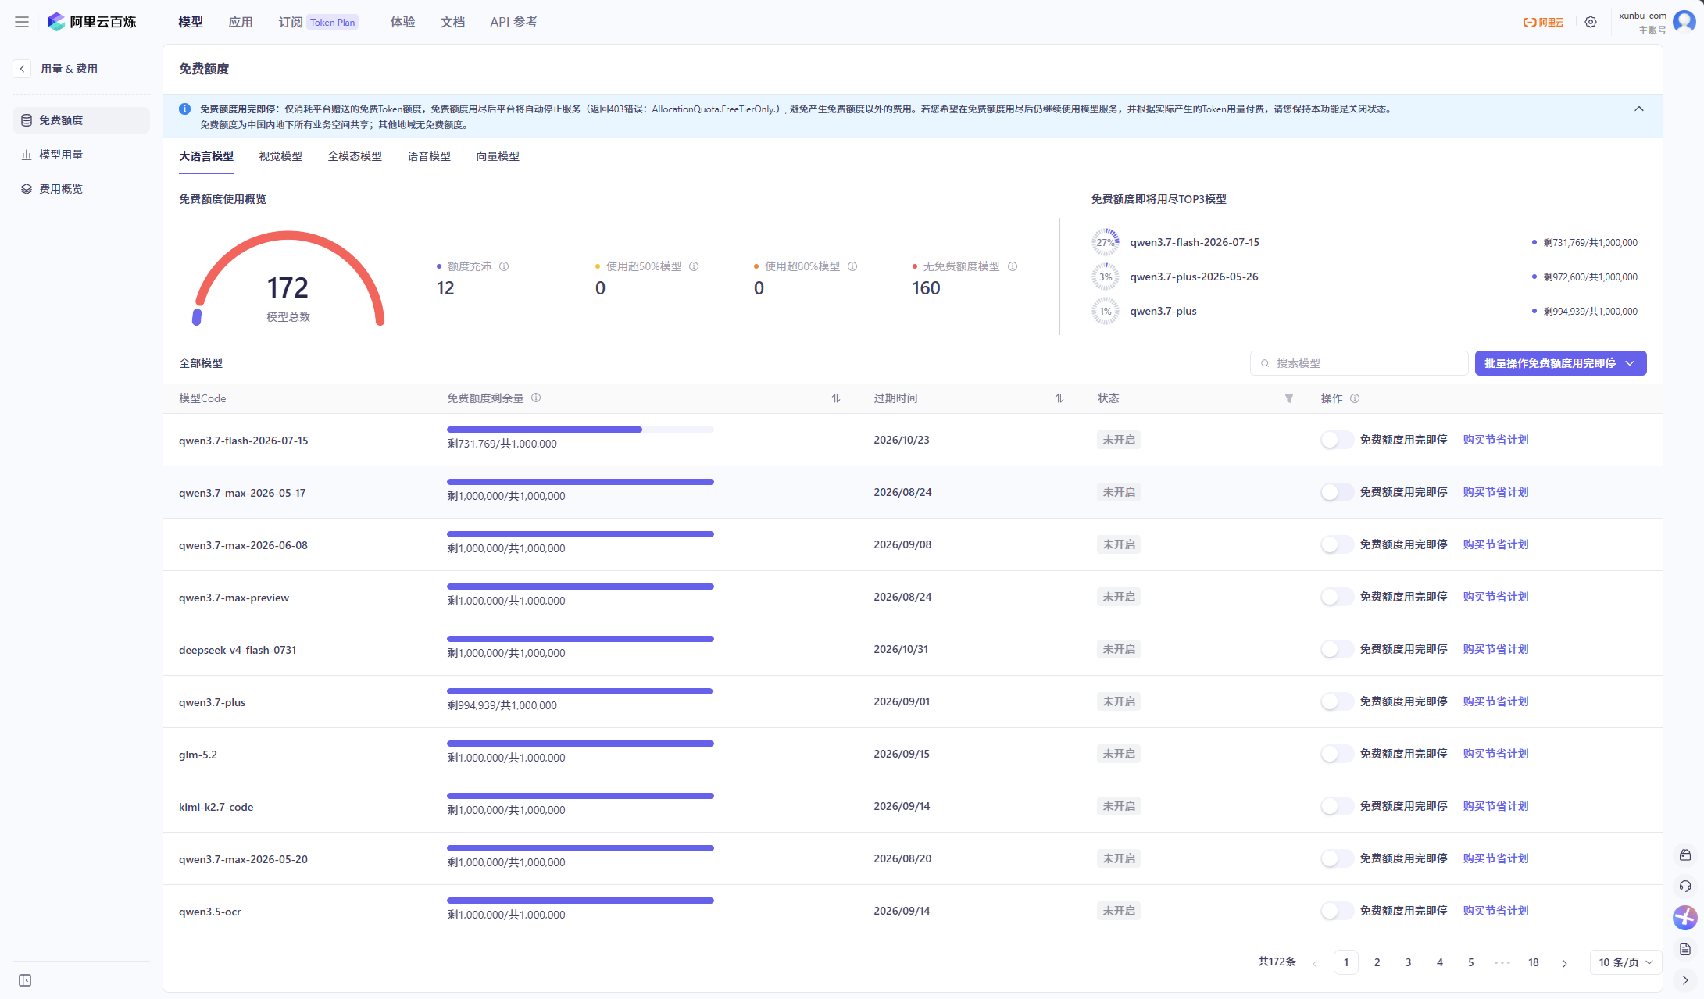Screen dimensions: 1704x999
Task: Open the 模型 top menu
Action: tap(191, 22)
